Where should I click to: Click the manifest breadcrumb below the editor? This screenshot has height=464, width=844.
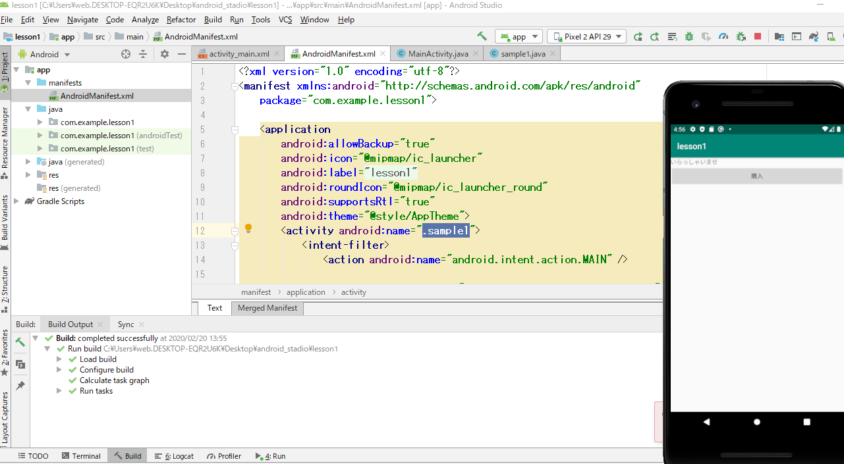point(256,292)
